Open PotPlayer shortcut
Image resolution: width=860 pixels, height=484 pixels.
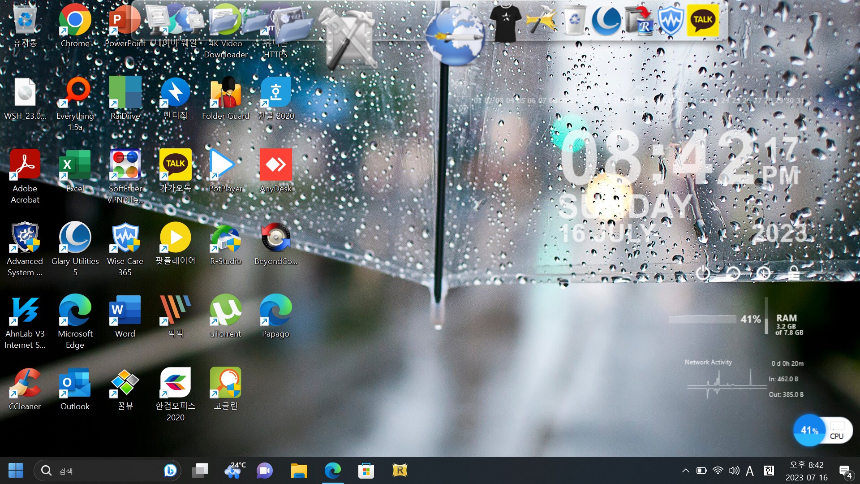coord(225,171)
